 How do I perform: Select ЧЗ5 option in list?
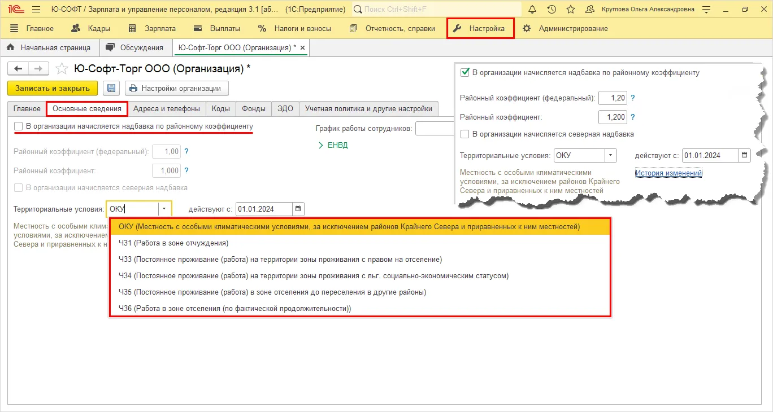pyautogui.click(x=360, y=292)
